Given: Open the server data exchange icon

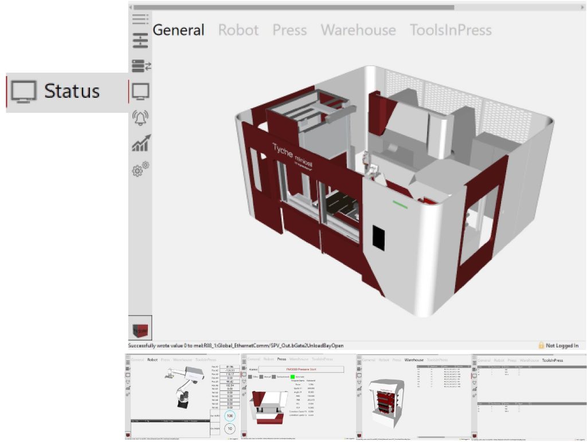Looking at the screenshot, I should [x=140, y=66].
